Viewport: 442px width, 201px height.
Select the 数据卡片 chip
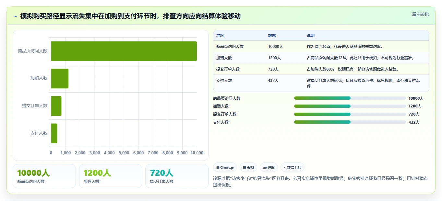coord(293,167)
